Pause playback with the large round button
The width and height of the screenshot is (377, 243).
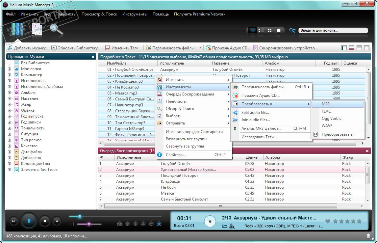(29, 221)
